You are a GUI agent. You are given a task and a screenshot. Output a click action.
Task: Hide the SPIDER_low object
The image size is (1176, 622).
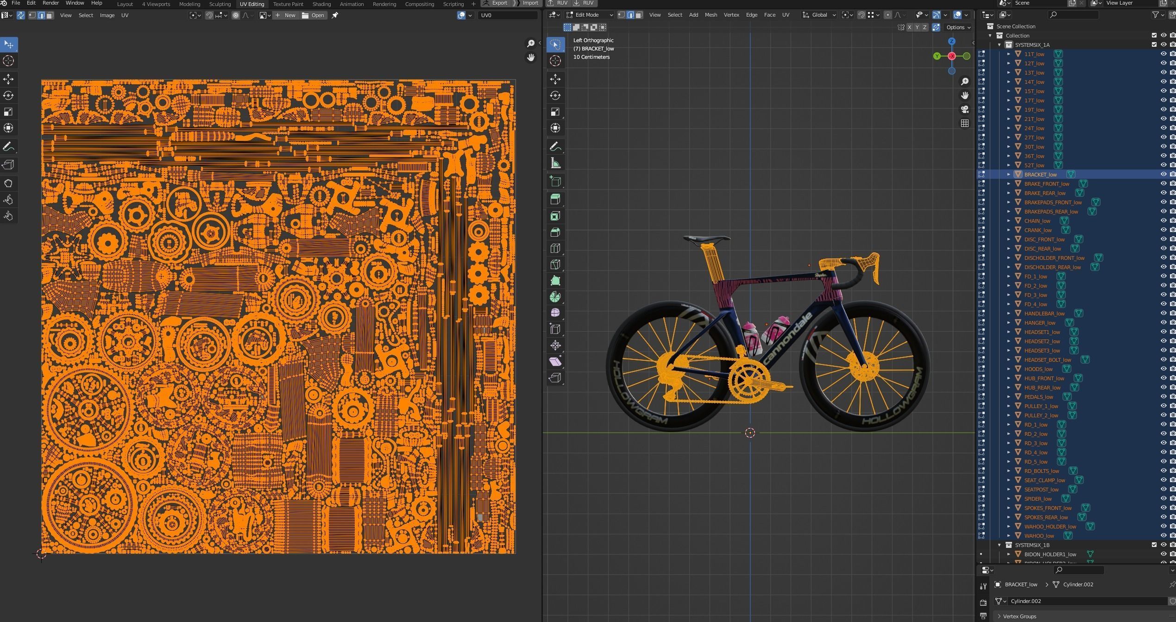(x=1163, y=499)
